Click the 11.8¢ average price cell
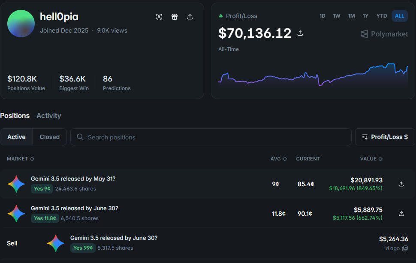Screen dimensions: 416x263 click(279, 214)
